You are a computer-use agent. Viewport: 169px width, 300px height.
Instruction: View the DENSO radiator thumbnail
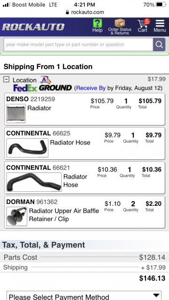[x=16, y=113]
